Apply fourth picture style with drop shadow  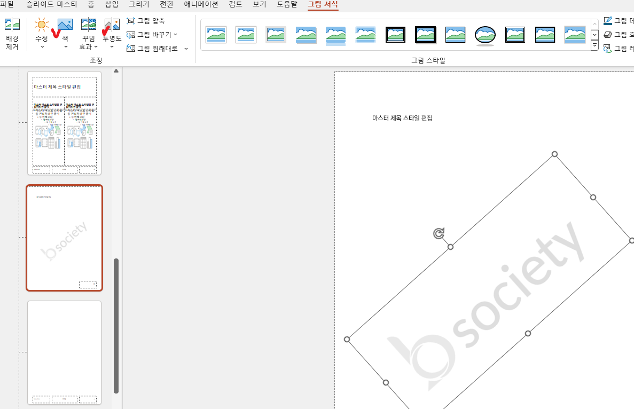(x=306, y=35)
